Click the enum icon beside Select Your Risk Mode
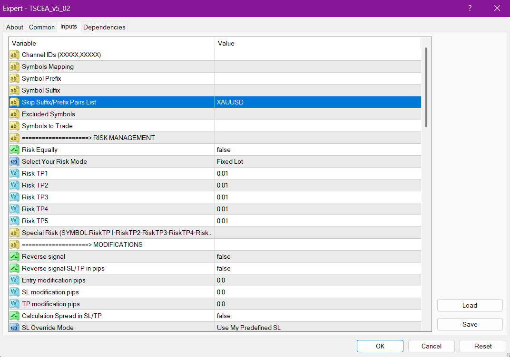The width and height of the screenshot is (510, 357). pos(14,161)
